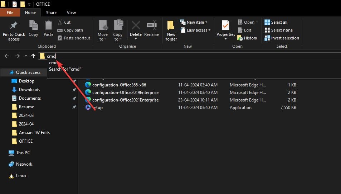Select the configuration-Office2019Enterprise file

point(126,93)
